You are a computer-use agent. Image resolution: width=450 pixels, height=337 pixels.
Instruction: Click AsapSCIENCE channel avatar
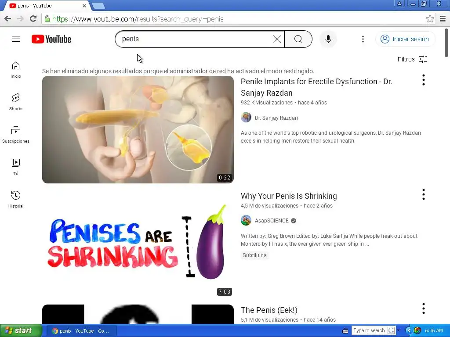coord(246,220)
